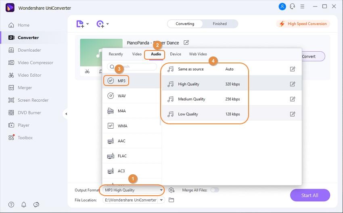Choose the FLAC format
Image resolution: width=343 pixels, height=213 pixels.
click(x=132, y=156)
